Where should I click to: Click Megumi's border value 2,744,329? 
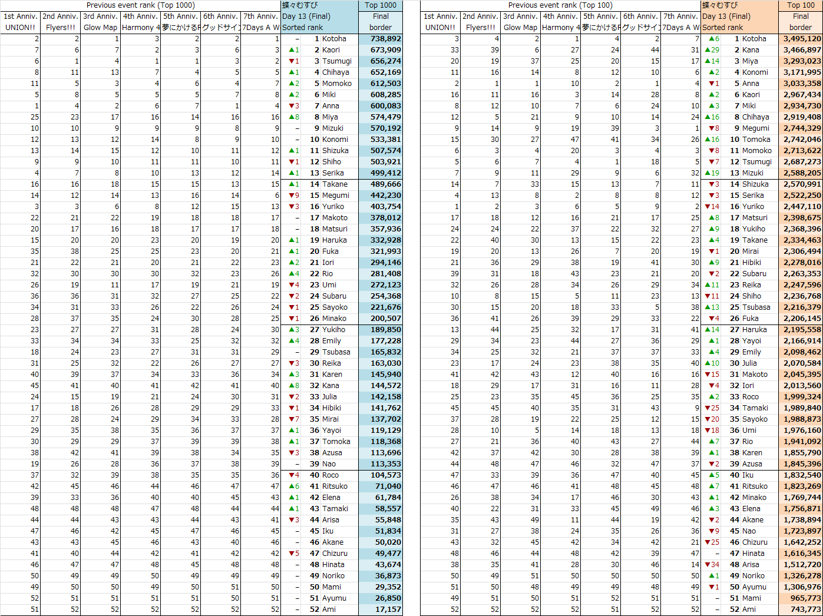tap(801, 128)
